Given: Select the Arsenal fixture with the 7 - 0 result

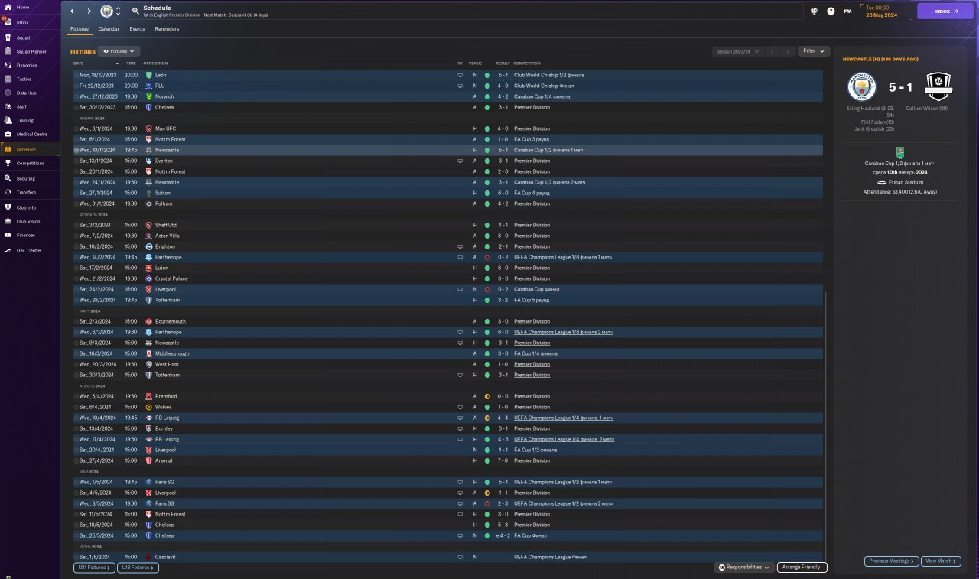Looking at the screenshot, I should tap(448, 460).
